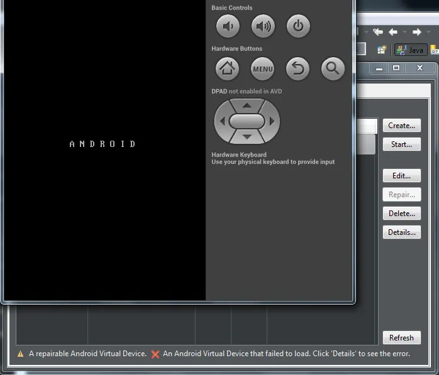Go to last edit location in Eclipse

378,32
